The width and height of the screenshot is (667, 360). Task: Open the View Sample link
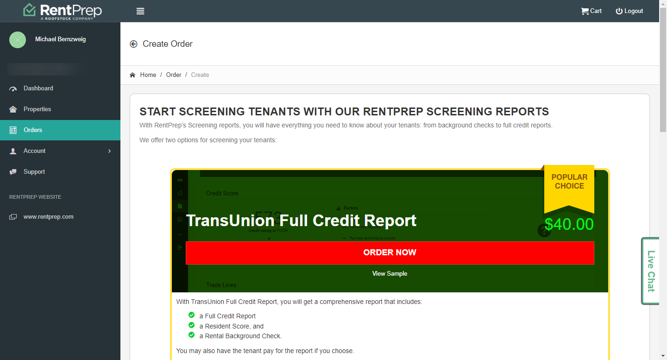click(x=390, y=273)
